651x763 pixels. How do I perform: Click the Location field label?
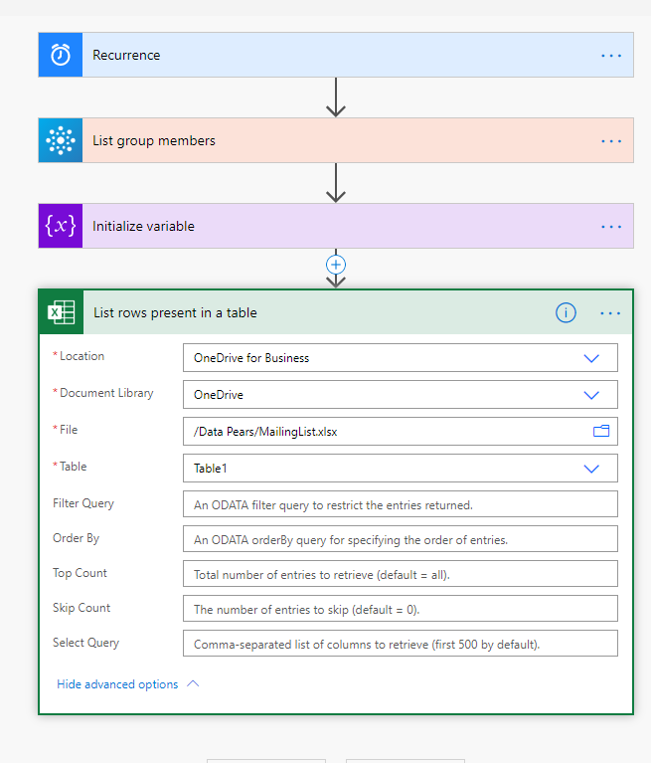pyautogui.click(x=81, y=356)
